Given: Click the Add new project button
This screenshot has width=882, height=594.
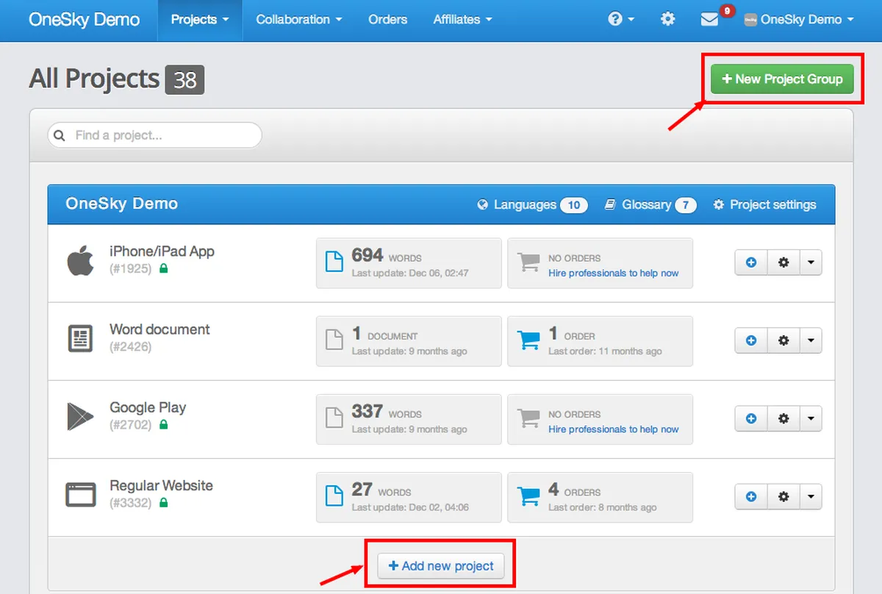Looking at the screenshot, I should 441,566.
